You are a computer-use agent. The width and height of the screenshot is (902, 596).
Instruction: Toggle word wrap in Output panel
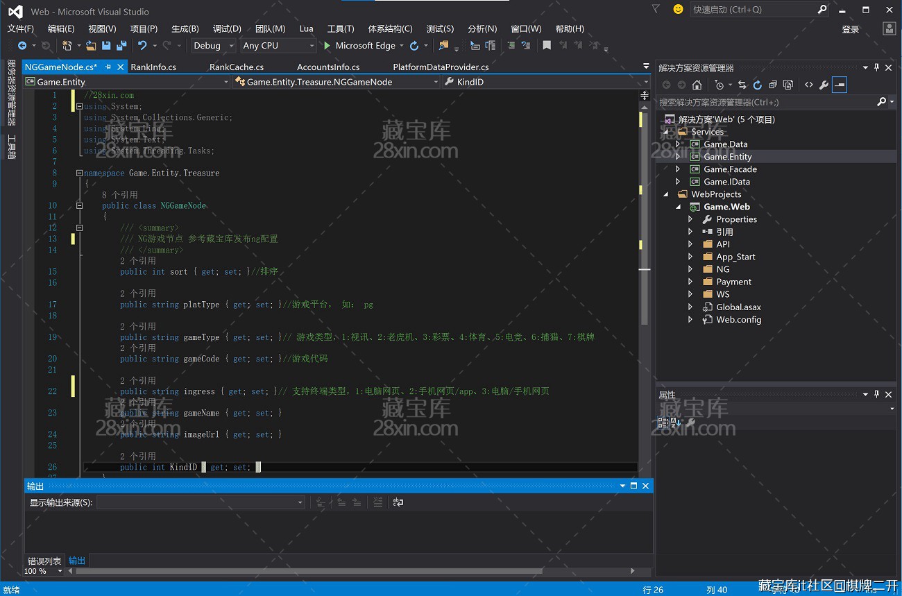point(398,502)
